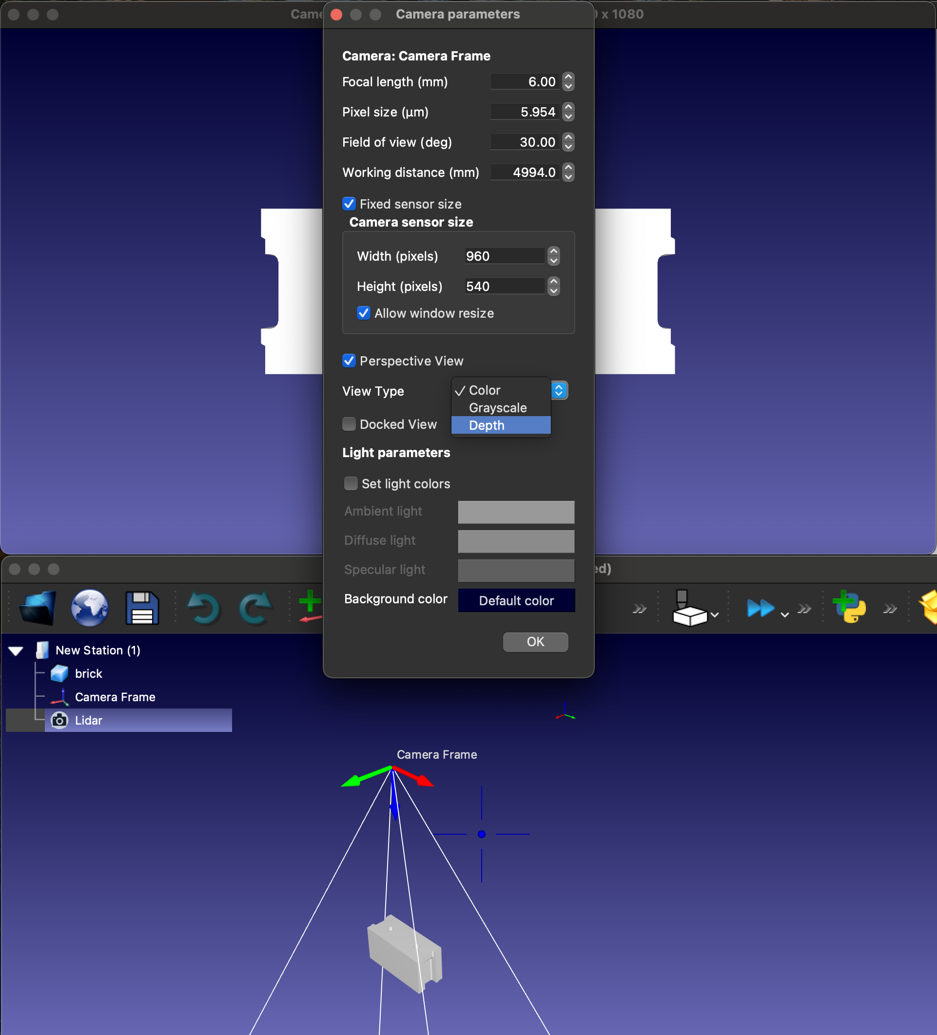Save station with floppy disk icon

pos(142,608)
